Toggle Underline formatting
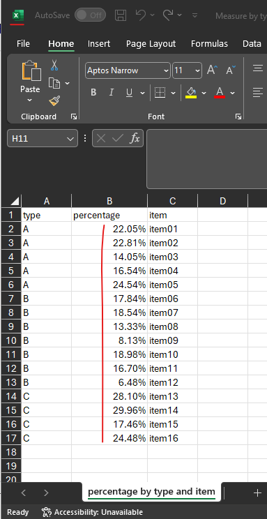The width and height of the screenshot is (267, 519). tap(130, 92)
